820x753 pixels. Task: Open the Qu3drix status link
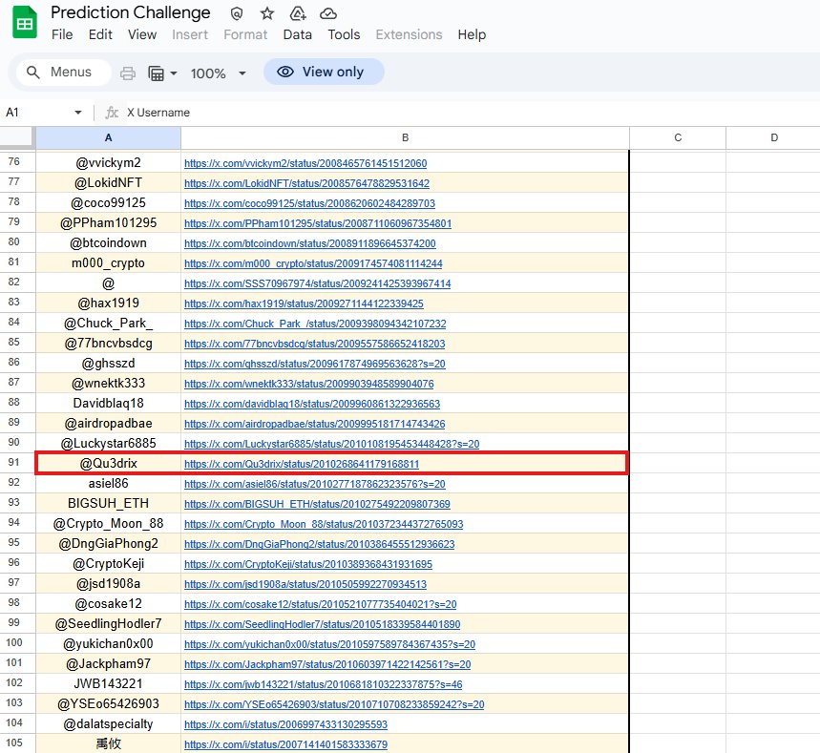point(301,464)
